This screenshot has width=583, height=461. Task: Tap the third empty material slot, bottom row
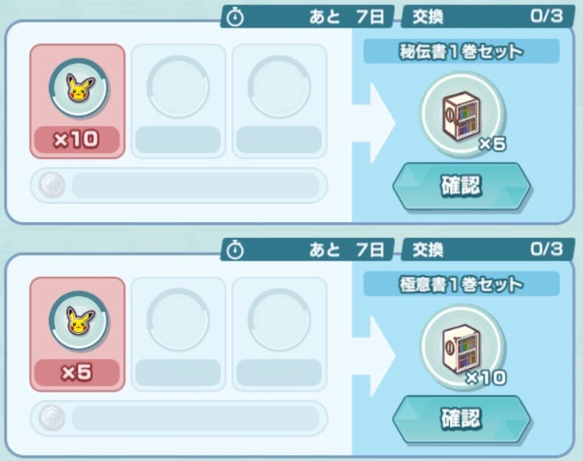tap(279, 334)
